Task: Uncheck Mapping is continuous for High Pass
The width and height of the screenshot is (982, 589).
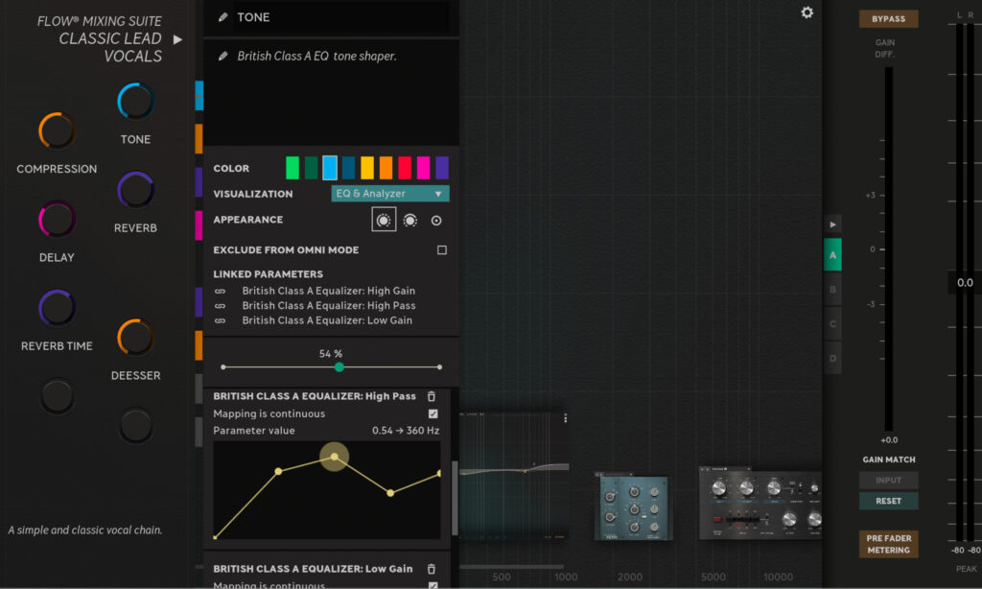Action: tap(433, 414)
